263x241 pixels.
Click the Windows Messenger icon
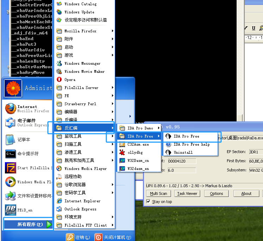click(59, 63)
